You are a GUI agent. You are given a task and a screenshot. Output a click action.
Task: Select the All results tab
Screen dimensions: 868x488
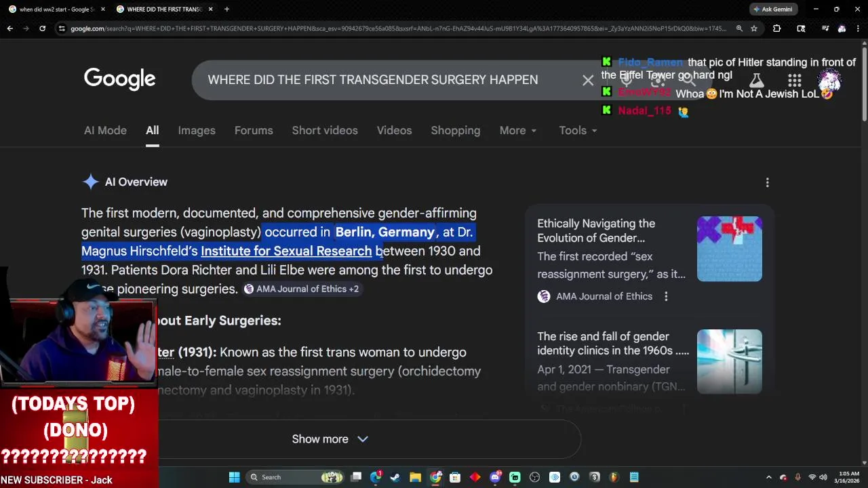coord(152,130)
